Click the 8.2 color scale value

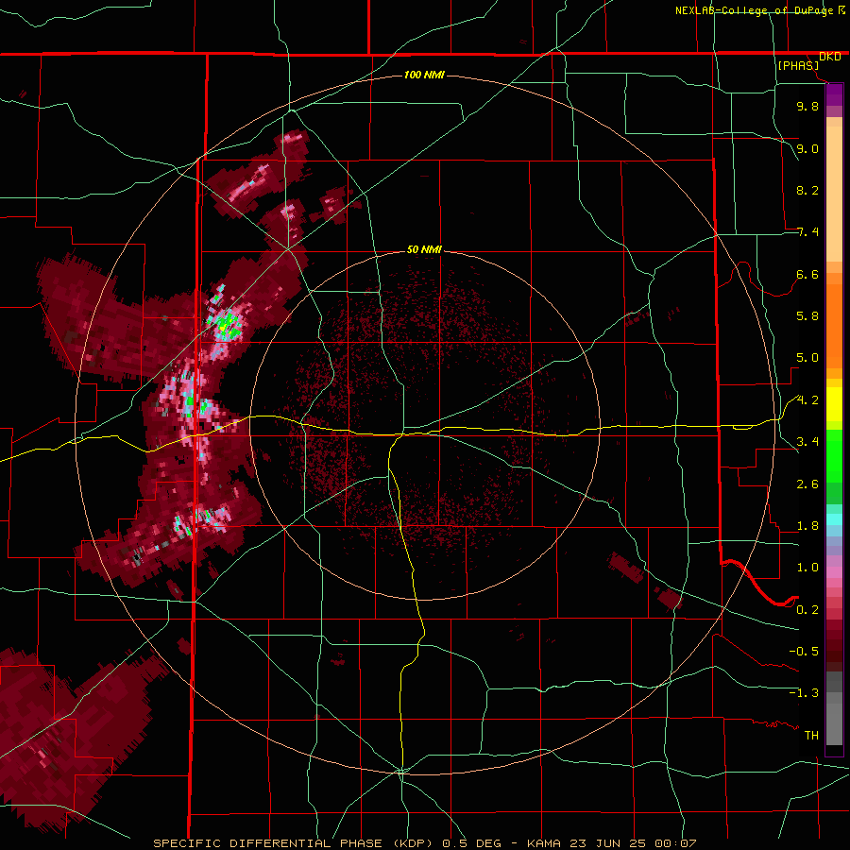click(807, 190)
